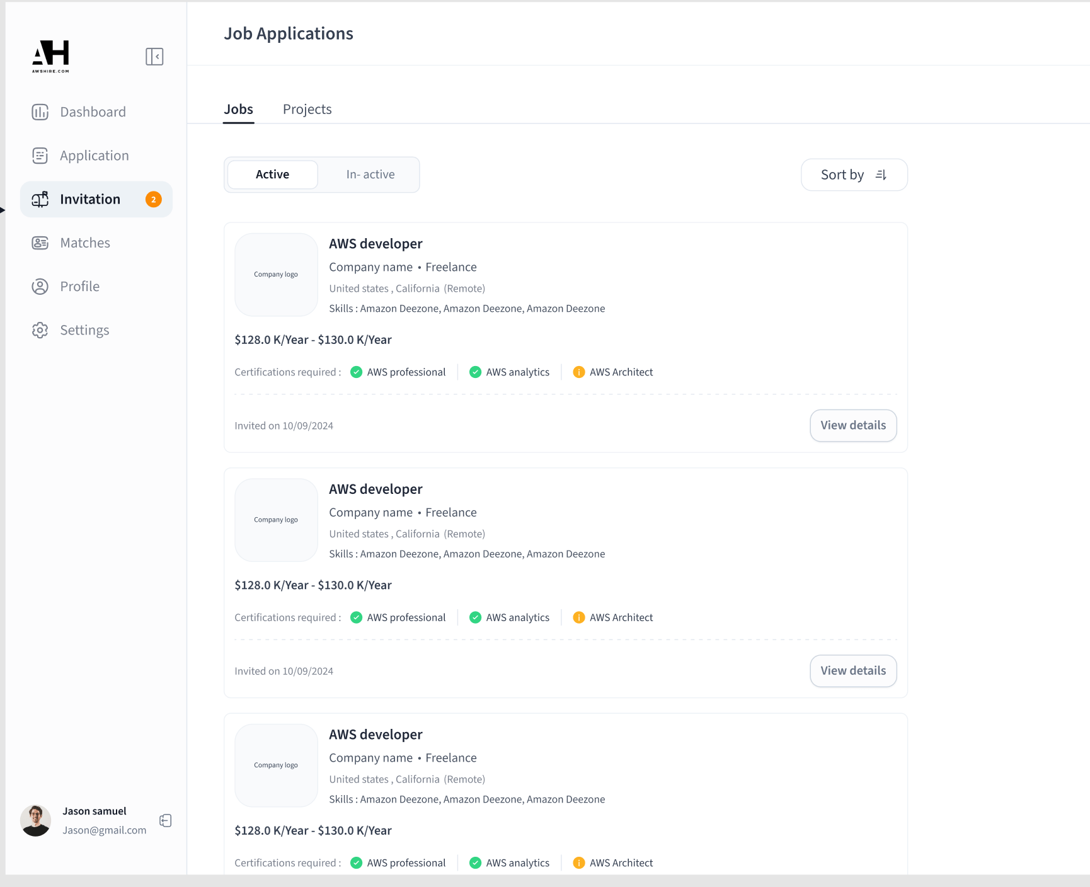Click third job's Company name Freelance line

[403, 758]
